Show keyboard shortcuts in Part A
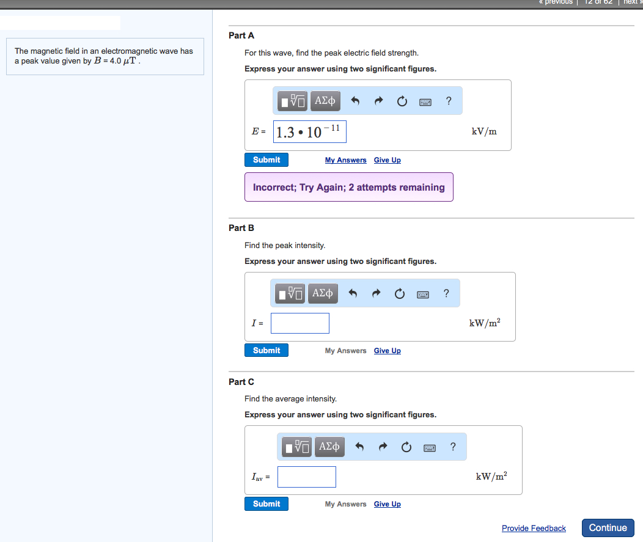 tap(425, 101)
